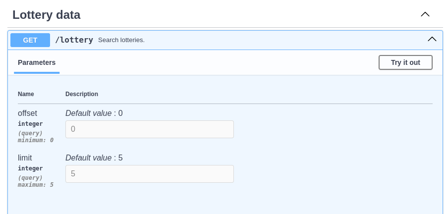This screenshot has height=214, width=448.
Task: Collapse the Lottery data section chevron
Action: tap(425, 14)
